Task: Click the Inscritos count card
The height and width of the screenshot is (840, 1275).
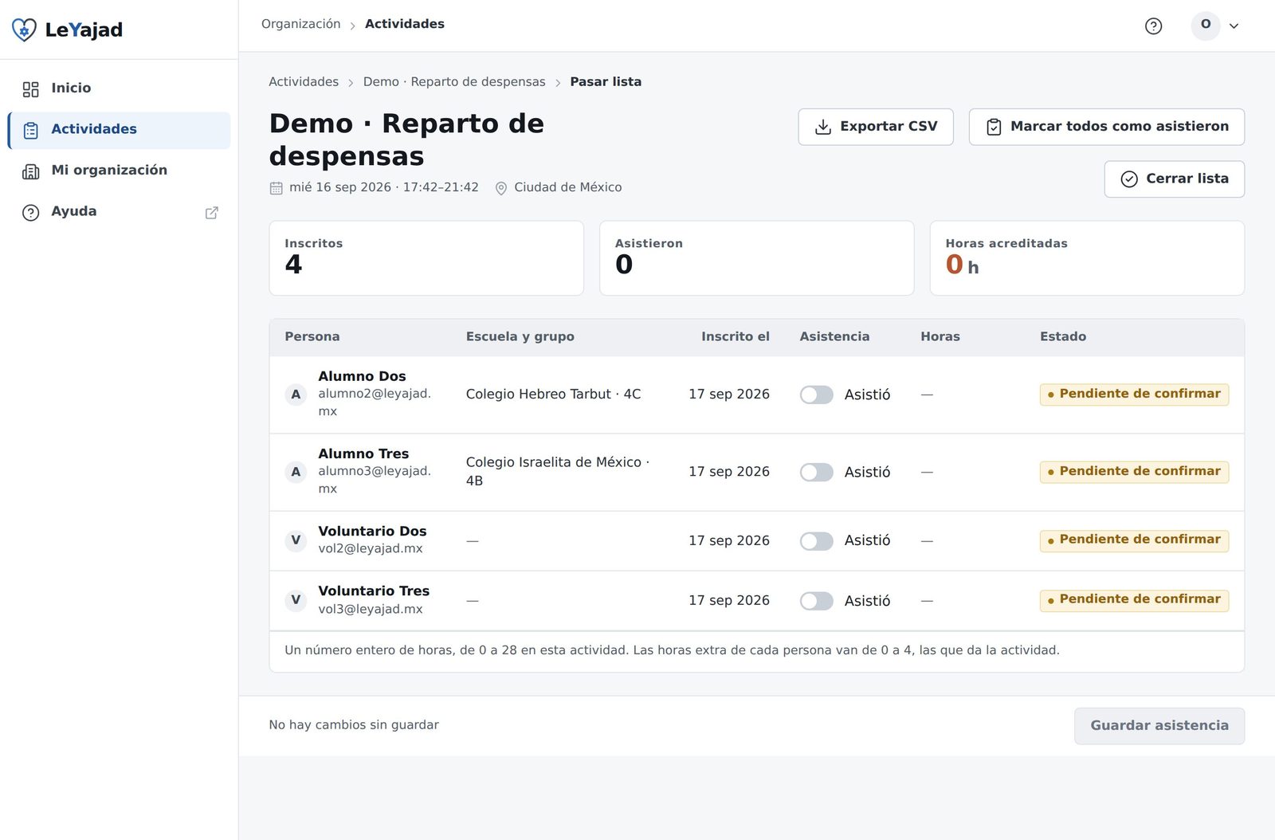Action: click(x=426, y=258)
